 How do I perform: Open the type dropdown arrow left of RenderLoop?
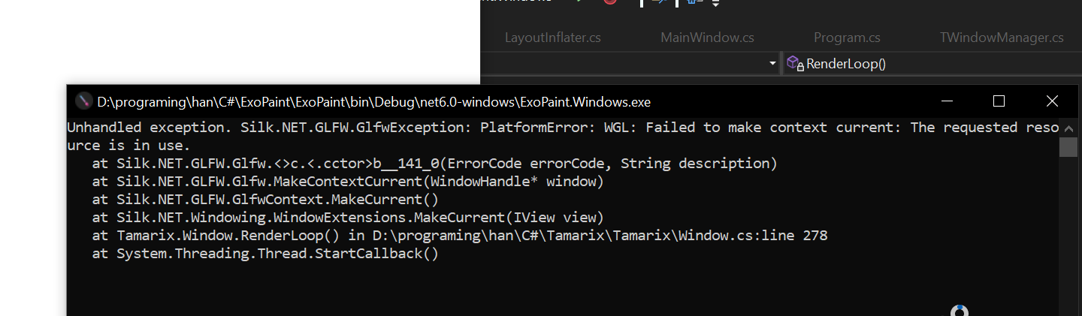coord(773,64)
